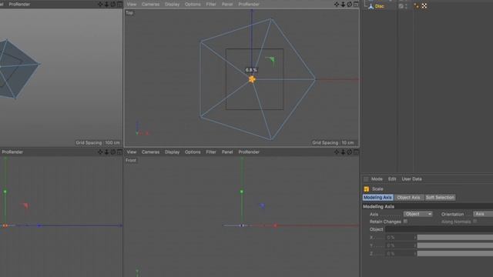The image size is (493, 277).
Task: Switch to the Soft Selection tab
Action: 440,197
